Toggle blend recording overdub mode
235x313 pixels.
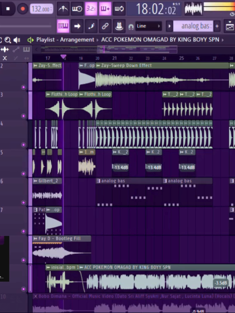(x=105, y=9)
